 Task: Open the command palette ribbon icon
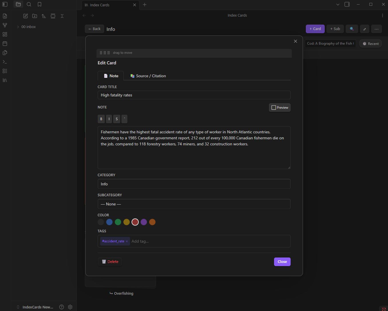[5, 62]
